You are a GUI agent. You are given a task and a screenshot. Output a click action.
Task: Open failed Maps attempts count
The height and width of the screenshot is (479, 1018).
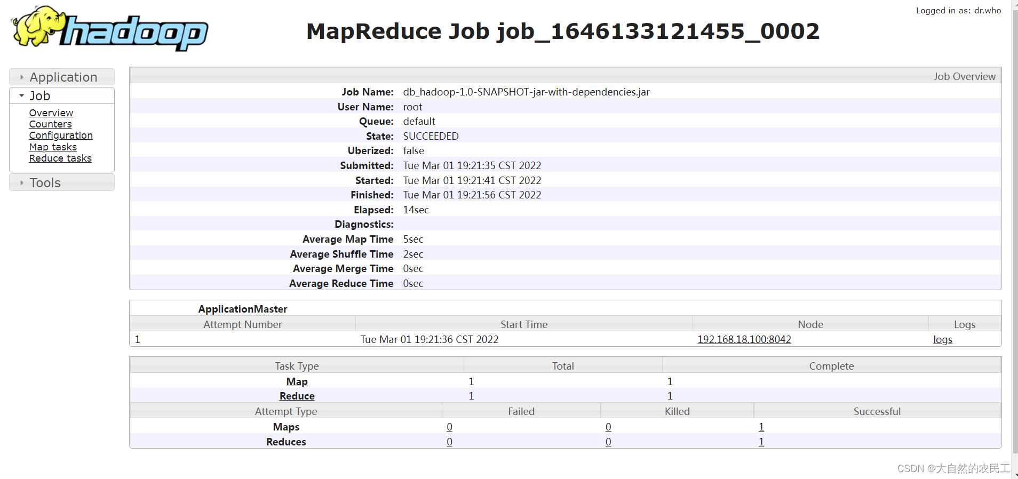pyautogui.click(x=450, y=427)
